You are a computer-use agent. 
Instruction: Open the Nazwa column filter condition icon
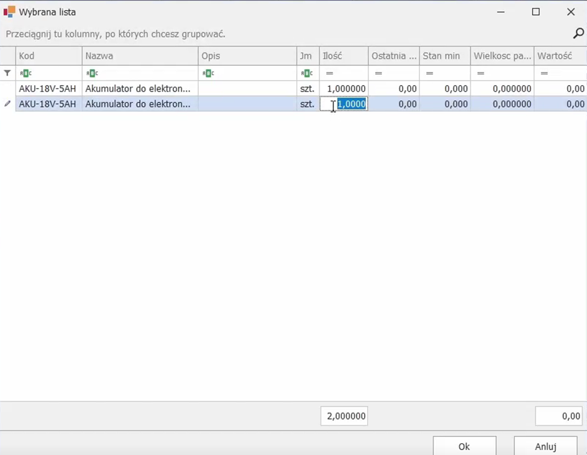(x=91, y=73)
